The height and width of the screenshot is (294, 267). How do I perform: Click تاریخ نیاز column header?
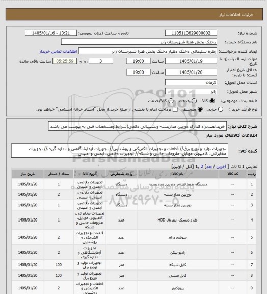click(x=28, y=174)
